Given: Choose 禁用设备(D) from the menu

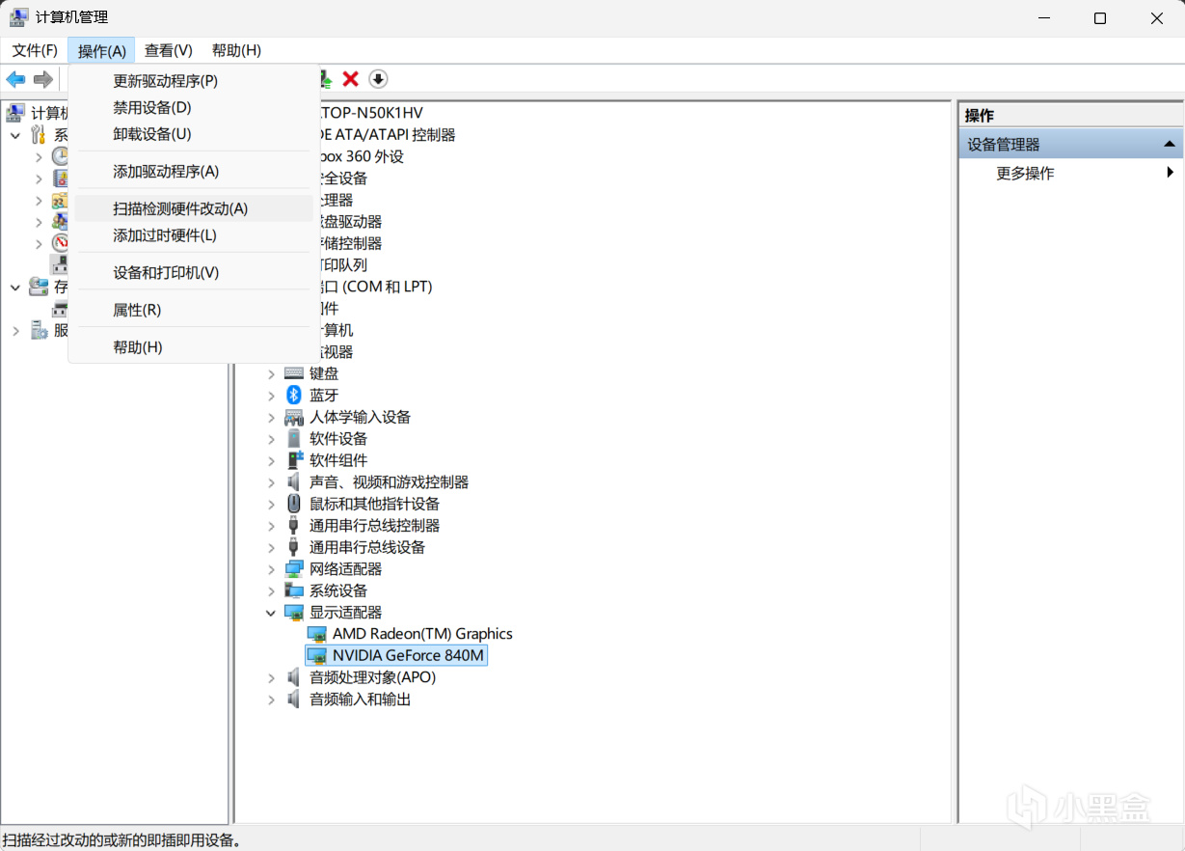Looking at the screenshot, I should coord(193,107).
